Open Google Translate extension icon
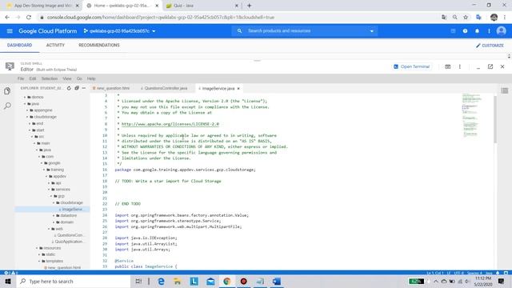Image resolution: width=512 pixels, height=288 pixels. tap(478, 18)
